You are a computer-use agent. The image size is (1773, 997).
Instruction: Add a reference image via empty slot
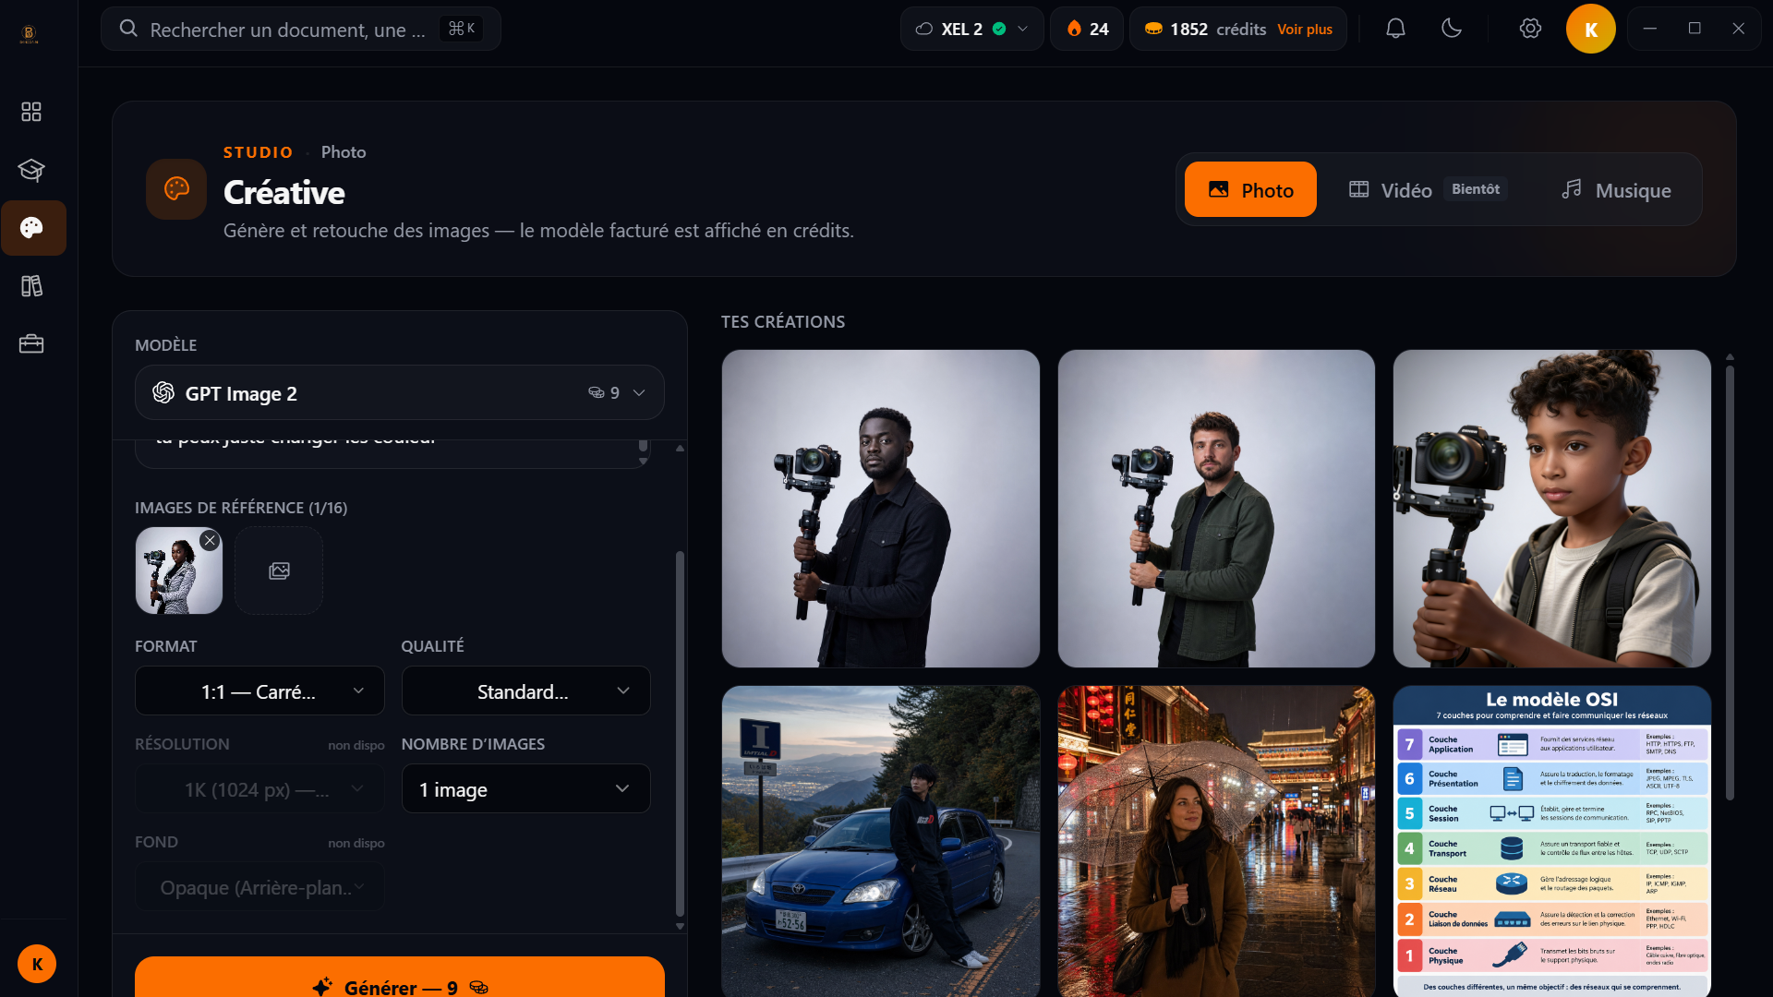coord(279,571)
